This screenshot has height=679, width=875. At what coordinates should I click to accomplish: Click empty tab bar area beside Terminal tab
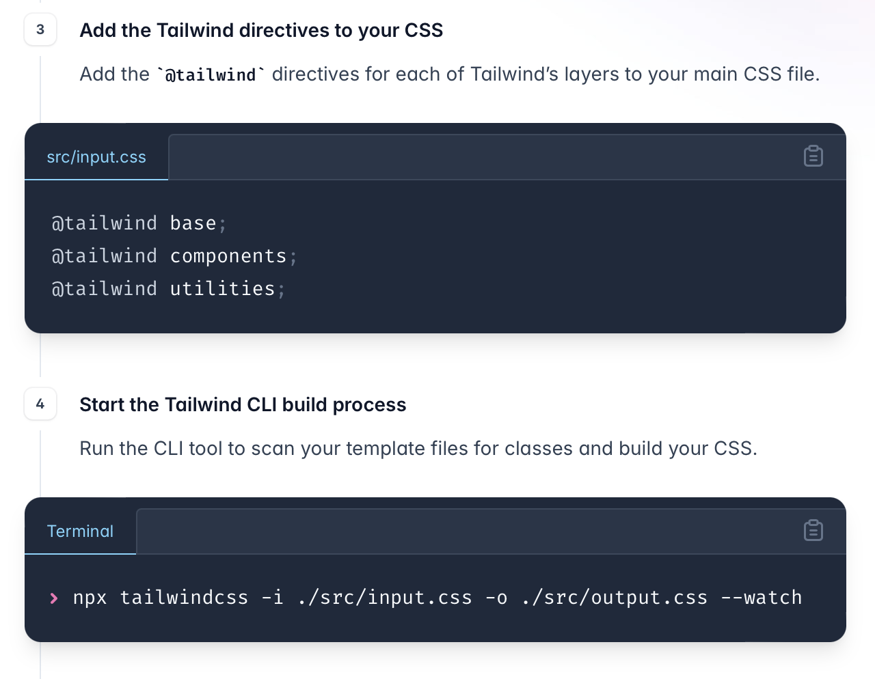click(465, 531)
